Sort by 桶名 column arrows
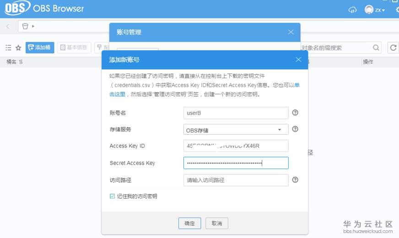 click(x=21, y=62)
